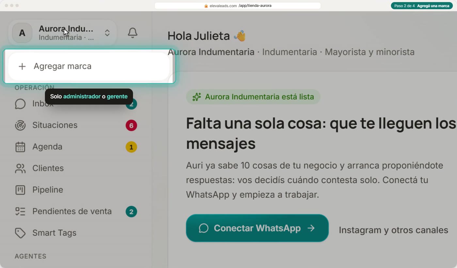Click the Pipeline board icon

point(20,190)
